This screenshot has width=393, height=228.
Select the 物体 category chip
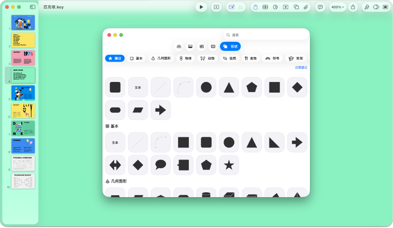point(186,58)
